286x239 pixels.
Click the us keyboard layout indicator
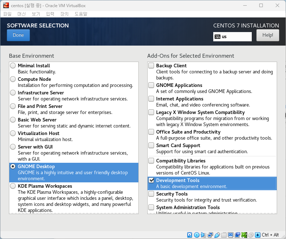233,37
